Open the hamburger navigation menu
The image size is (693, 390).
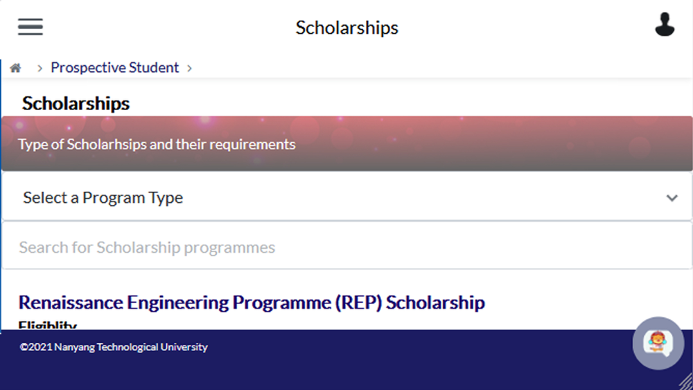tap(30, 27)
